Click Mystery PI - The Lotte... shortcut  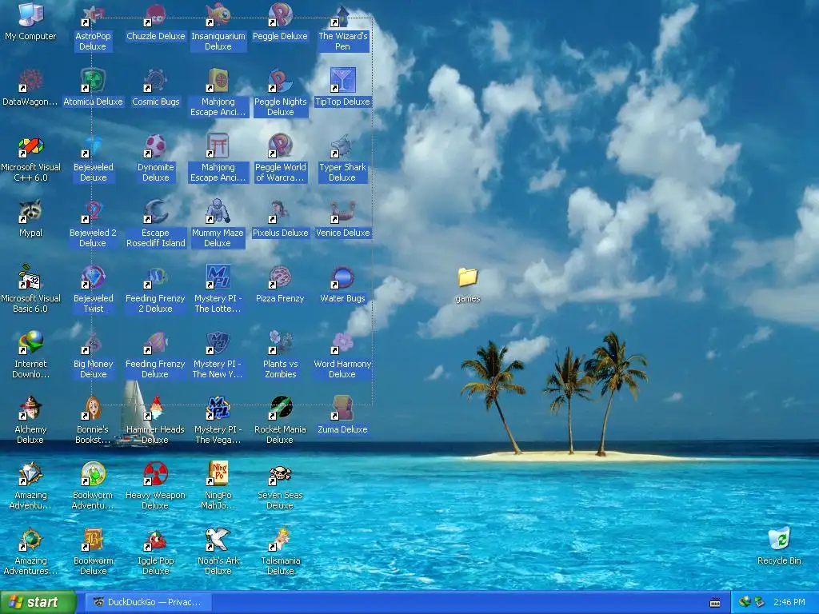coord(218,277)
